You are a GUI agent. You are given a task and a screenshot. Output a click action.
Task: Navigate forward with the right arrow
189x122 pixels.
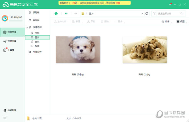pyautogui.click(x=76, y=13)
